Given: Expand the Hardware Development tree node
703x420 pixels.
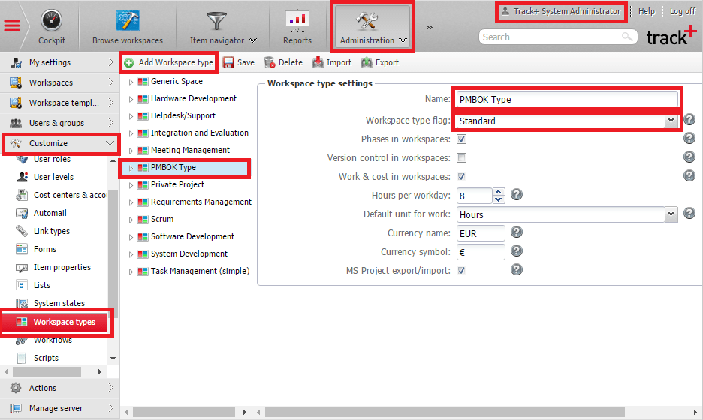Looking at the screenshot, I should pyautogui.click(x=131, y=99).
